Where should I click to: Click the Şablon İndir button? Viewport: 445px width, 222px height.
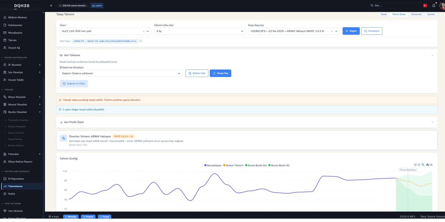197,73
